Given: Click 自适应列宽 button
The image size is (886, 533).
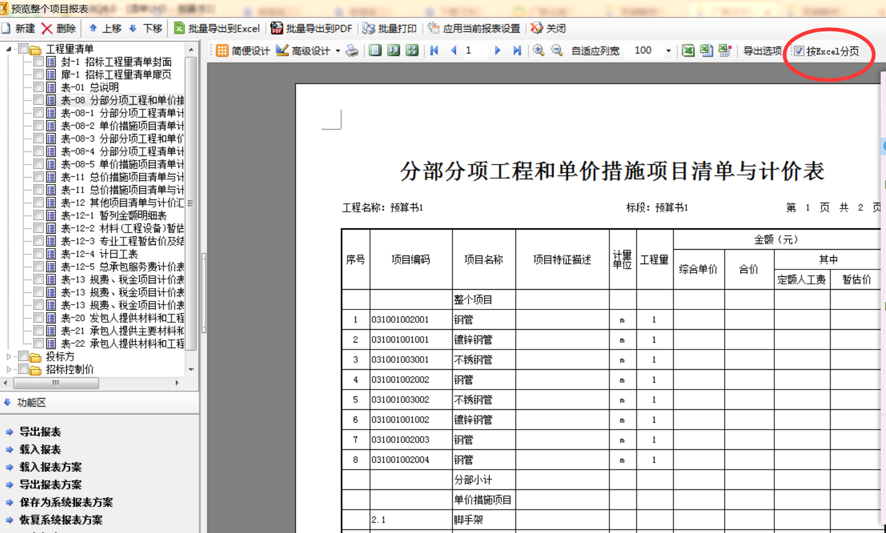Looking at the screenshot, I should 595,51.
